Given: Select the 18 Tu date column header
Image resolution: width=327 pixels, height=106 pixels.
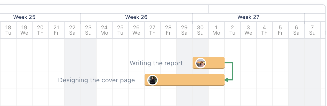Looking at the screenshot, I should coord(8,30).
